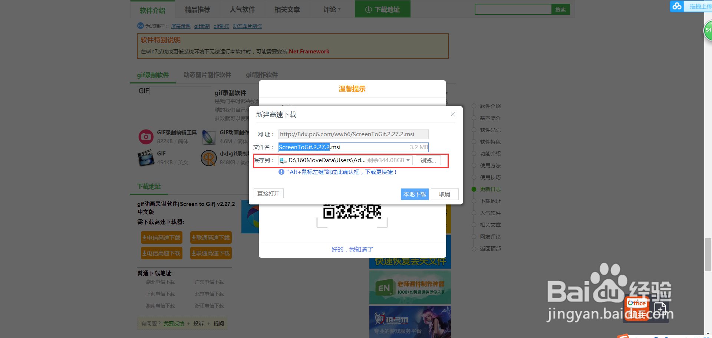
Task: Click the 我要反馈 feedback link
Action: pos(174,324)
